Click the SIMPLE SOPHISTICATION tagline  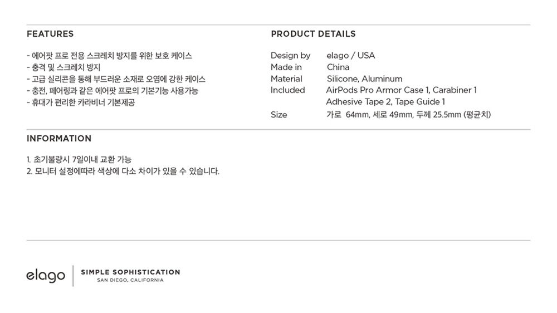click(130, 272)
